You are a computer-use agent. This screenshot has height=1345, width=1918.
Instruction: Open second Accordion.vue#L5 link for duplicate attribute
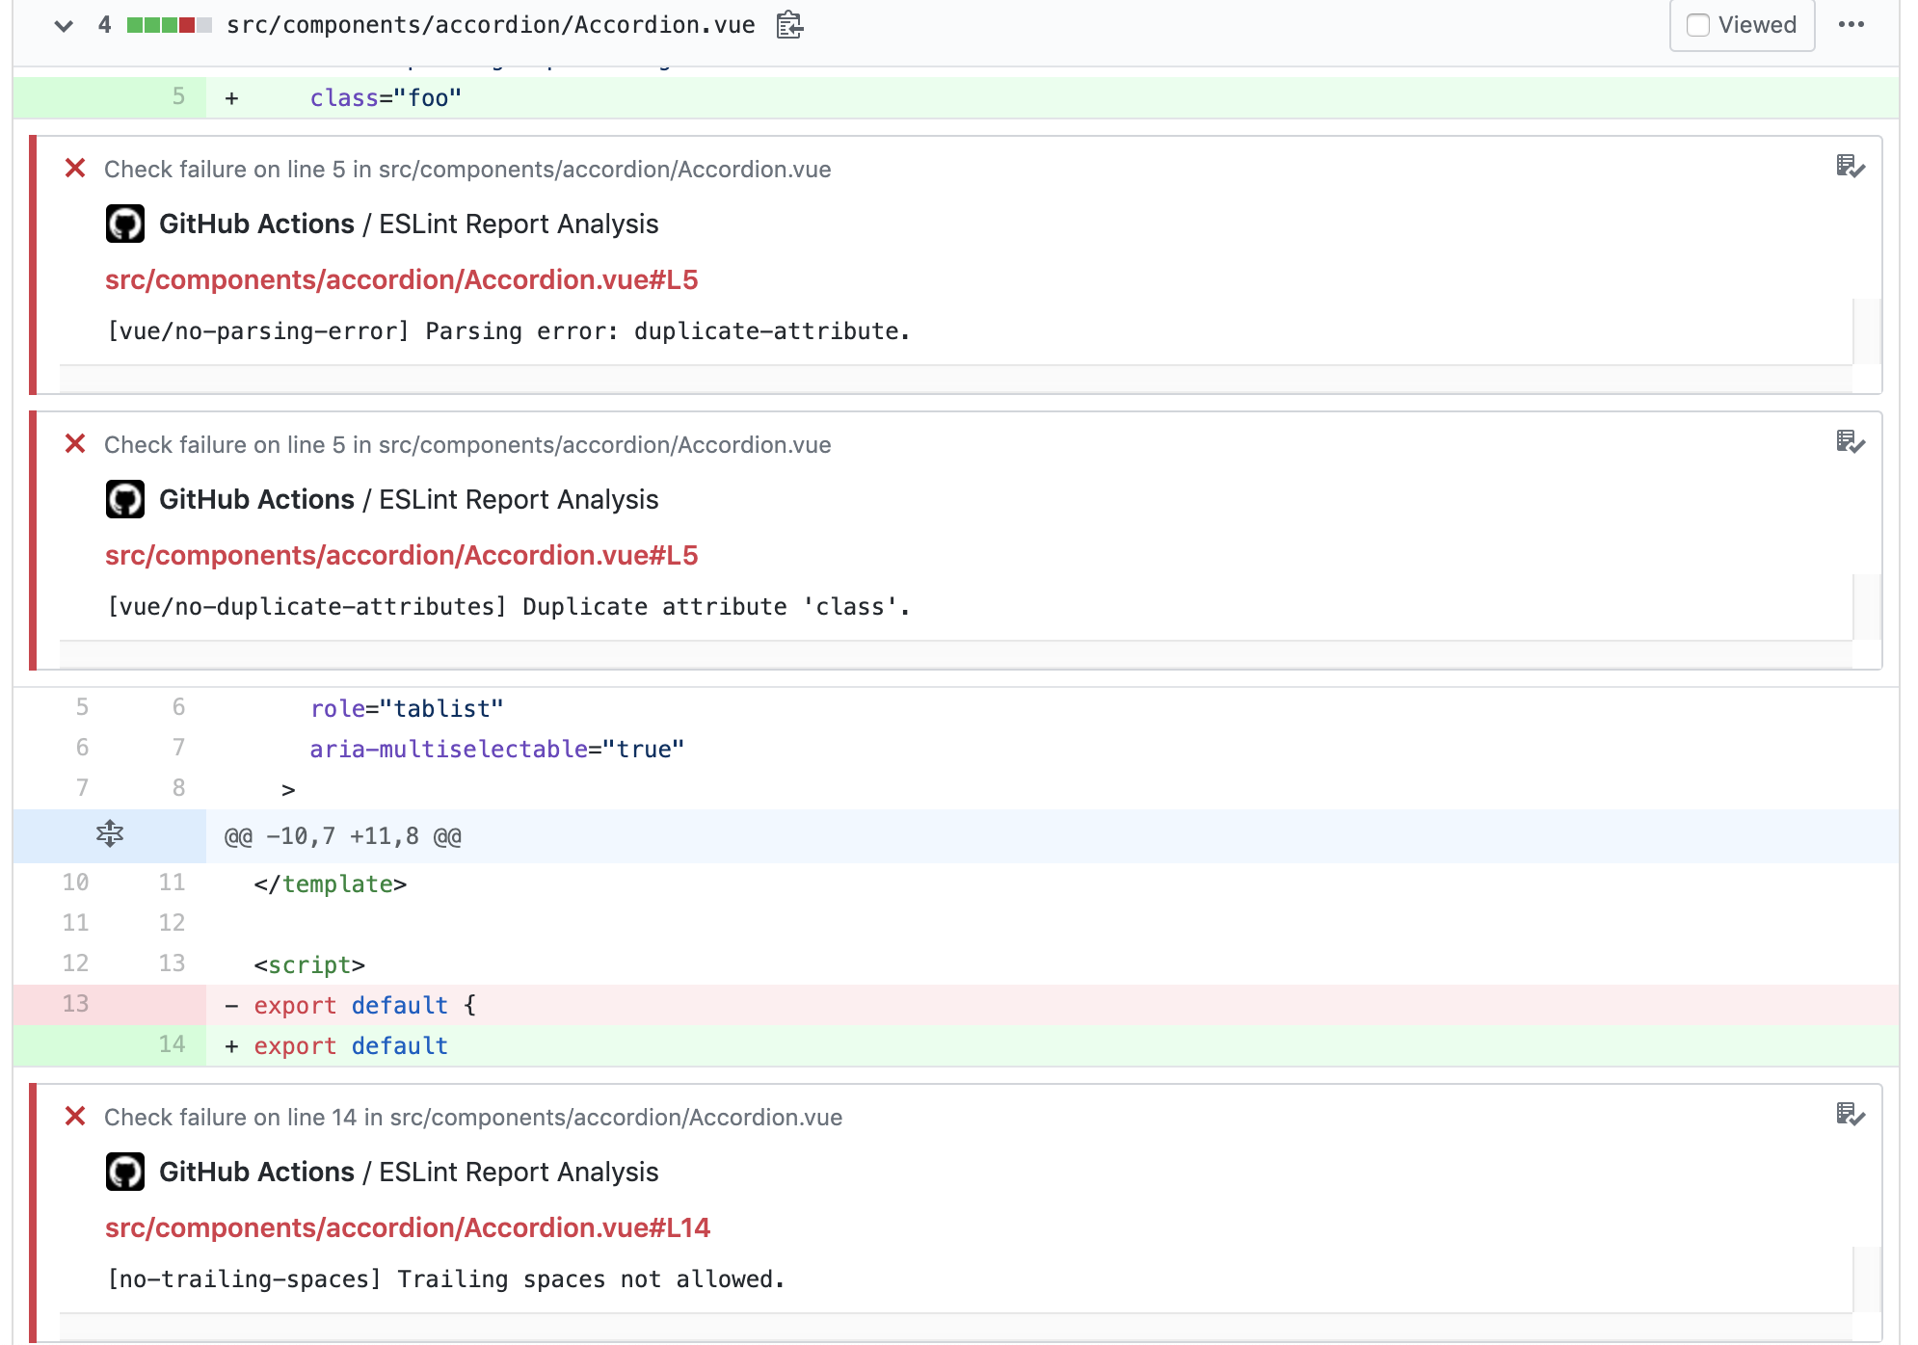pyautogui.click(x=401, y=555)
